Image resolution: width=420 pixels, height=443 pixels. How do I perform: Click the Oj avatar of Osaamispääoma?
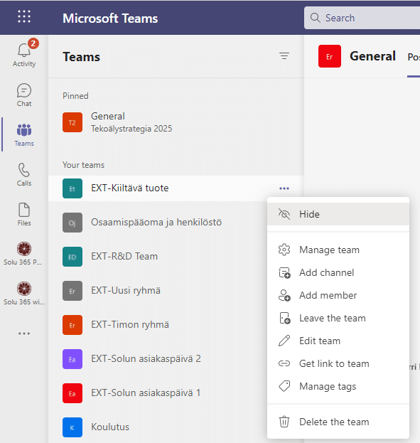point(72,223)
